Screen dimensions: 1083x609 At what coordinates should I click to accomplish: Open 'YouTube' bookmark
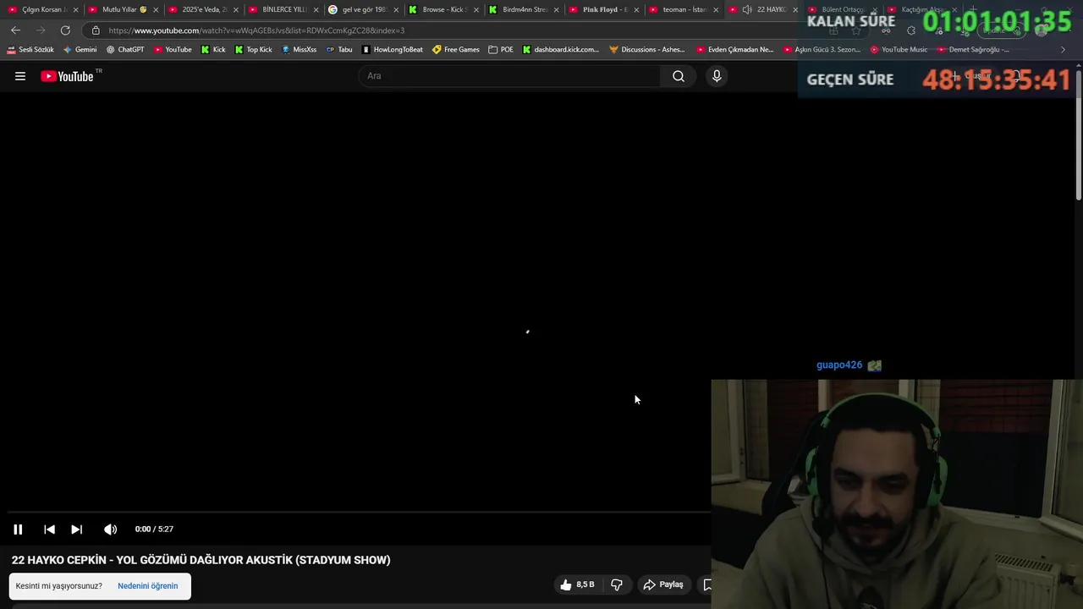(x=173, y=50)
